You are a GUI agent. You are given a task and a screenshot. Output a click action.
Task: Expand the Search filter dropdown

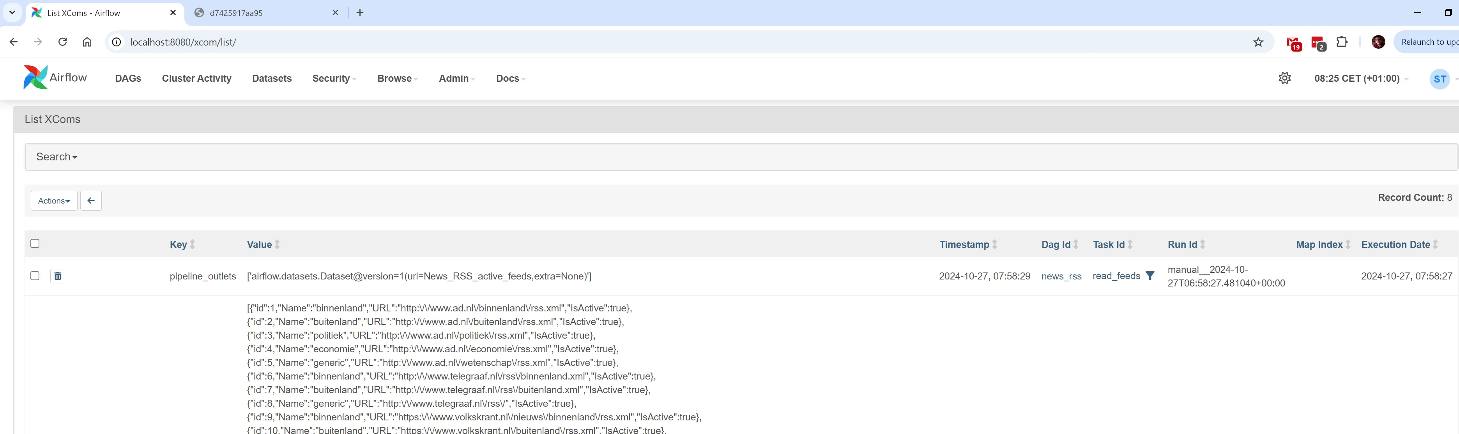tap(57, 157)
